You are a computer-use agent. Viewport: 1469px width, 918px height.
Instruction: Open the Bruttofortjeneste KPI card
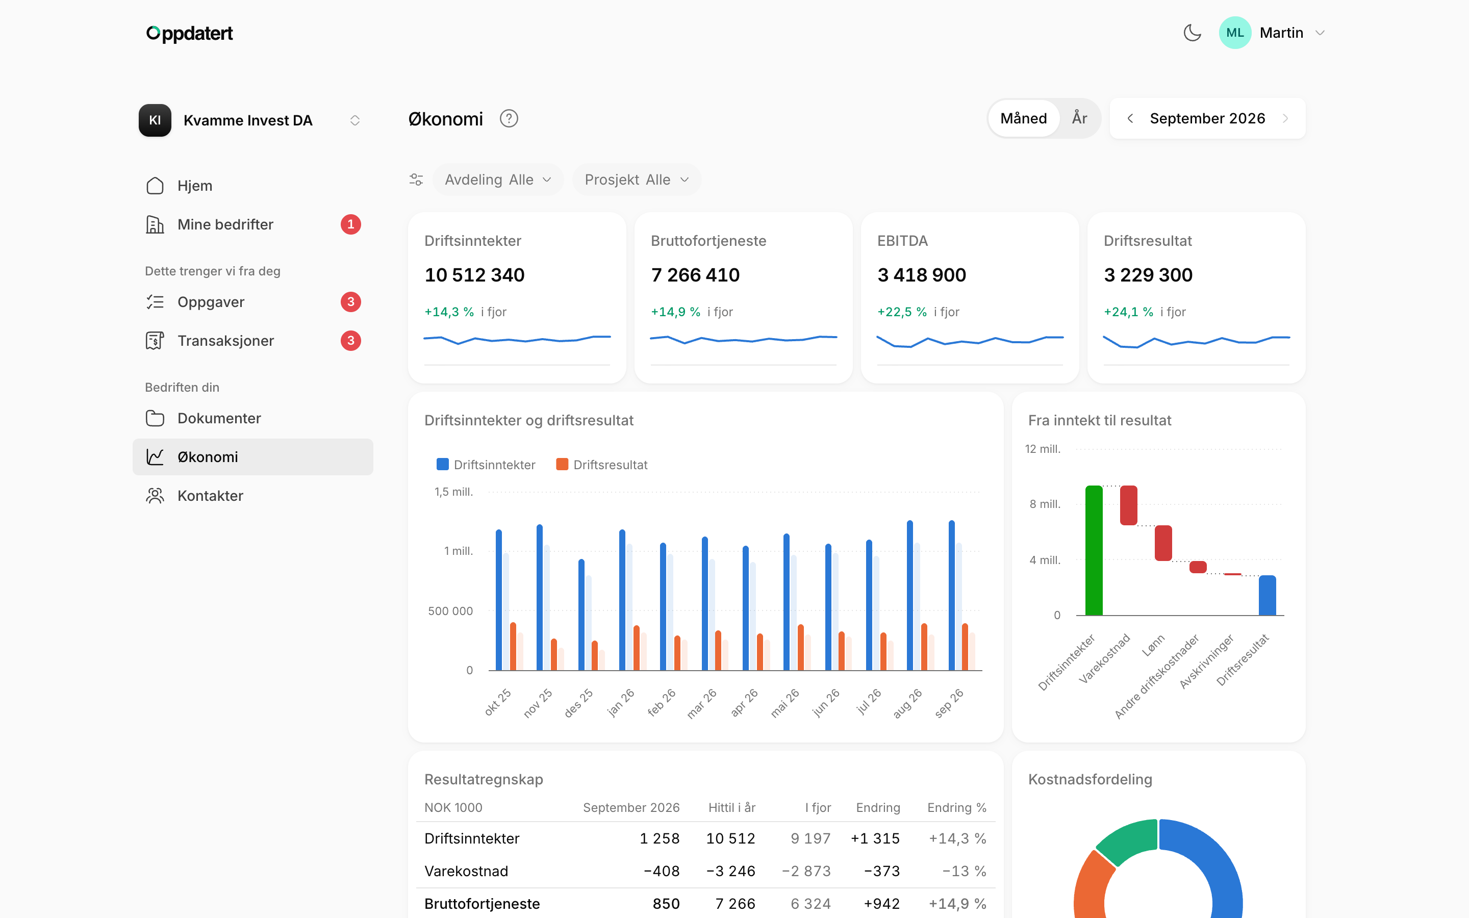pos(743,297)
